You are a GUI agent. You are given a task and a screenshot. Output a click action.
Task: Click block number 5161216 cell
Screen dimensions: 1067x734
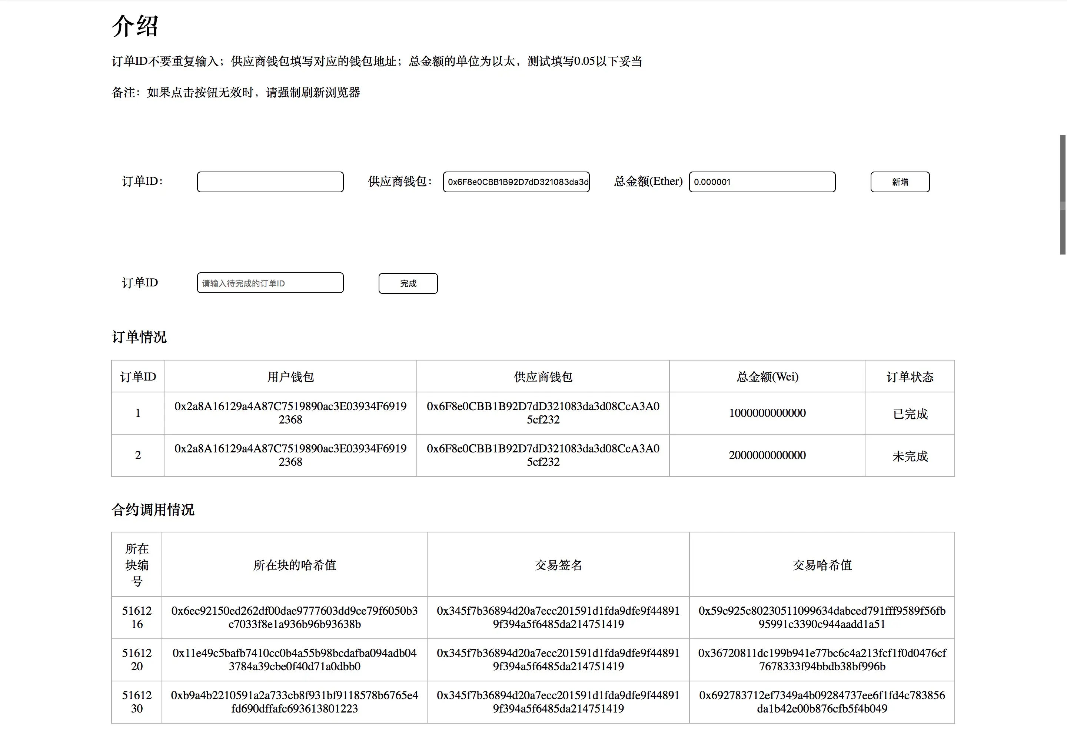coord(137,618)
